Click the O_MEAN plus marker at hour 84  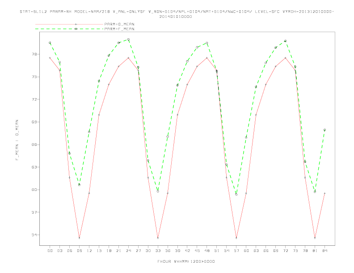click(324, 193)
